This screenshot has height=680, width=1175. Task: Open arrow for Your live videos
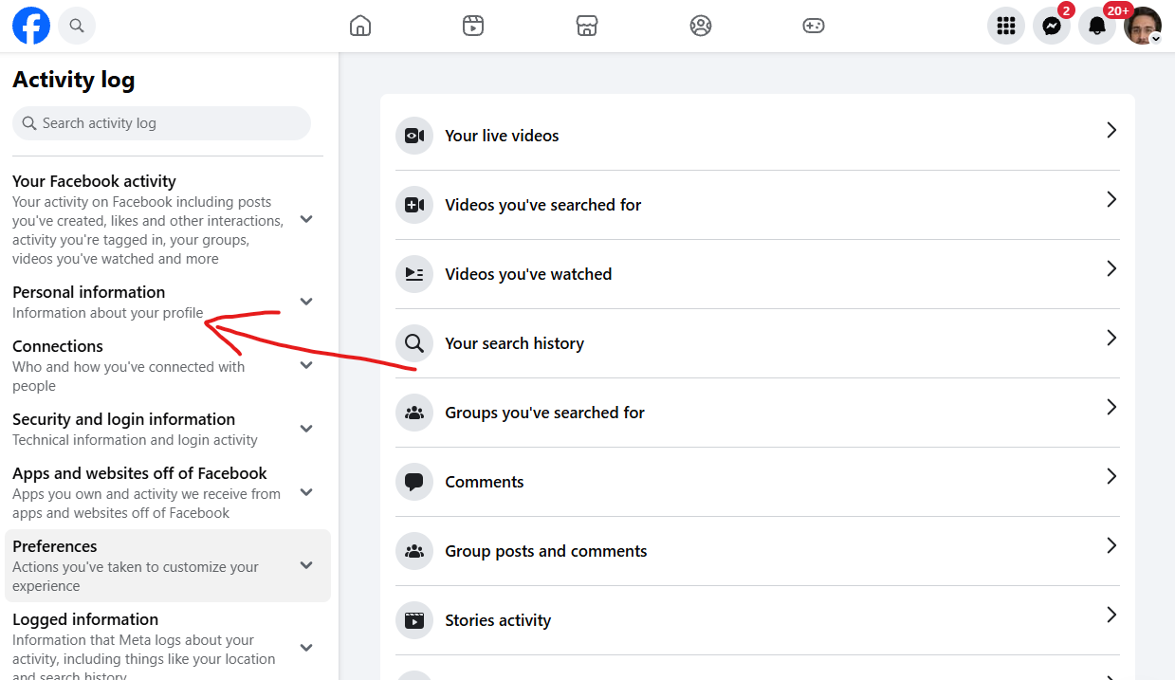[1111, 130]
